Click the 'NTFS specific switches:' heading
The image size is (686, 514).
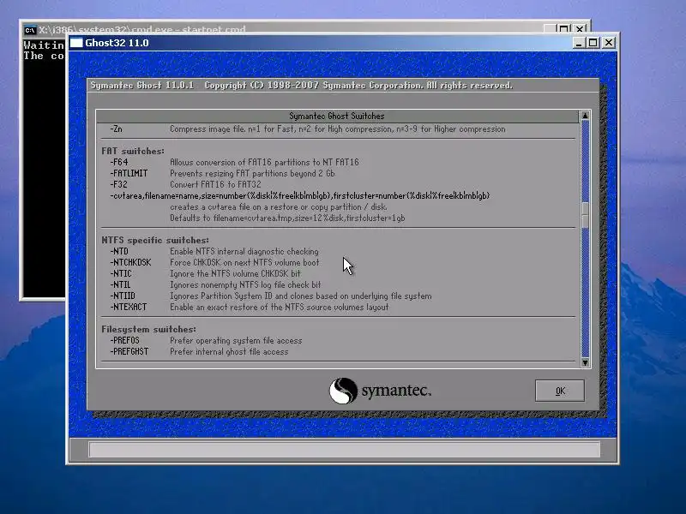(x=155, y=241)
